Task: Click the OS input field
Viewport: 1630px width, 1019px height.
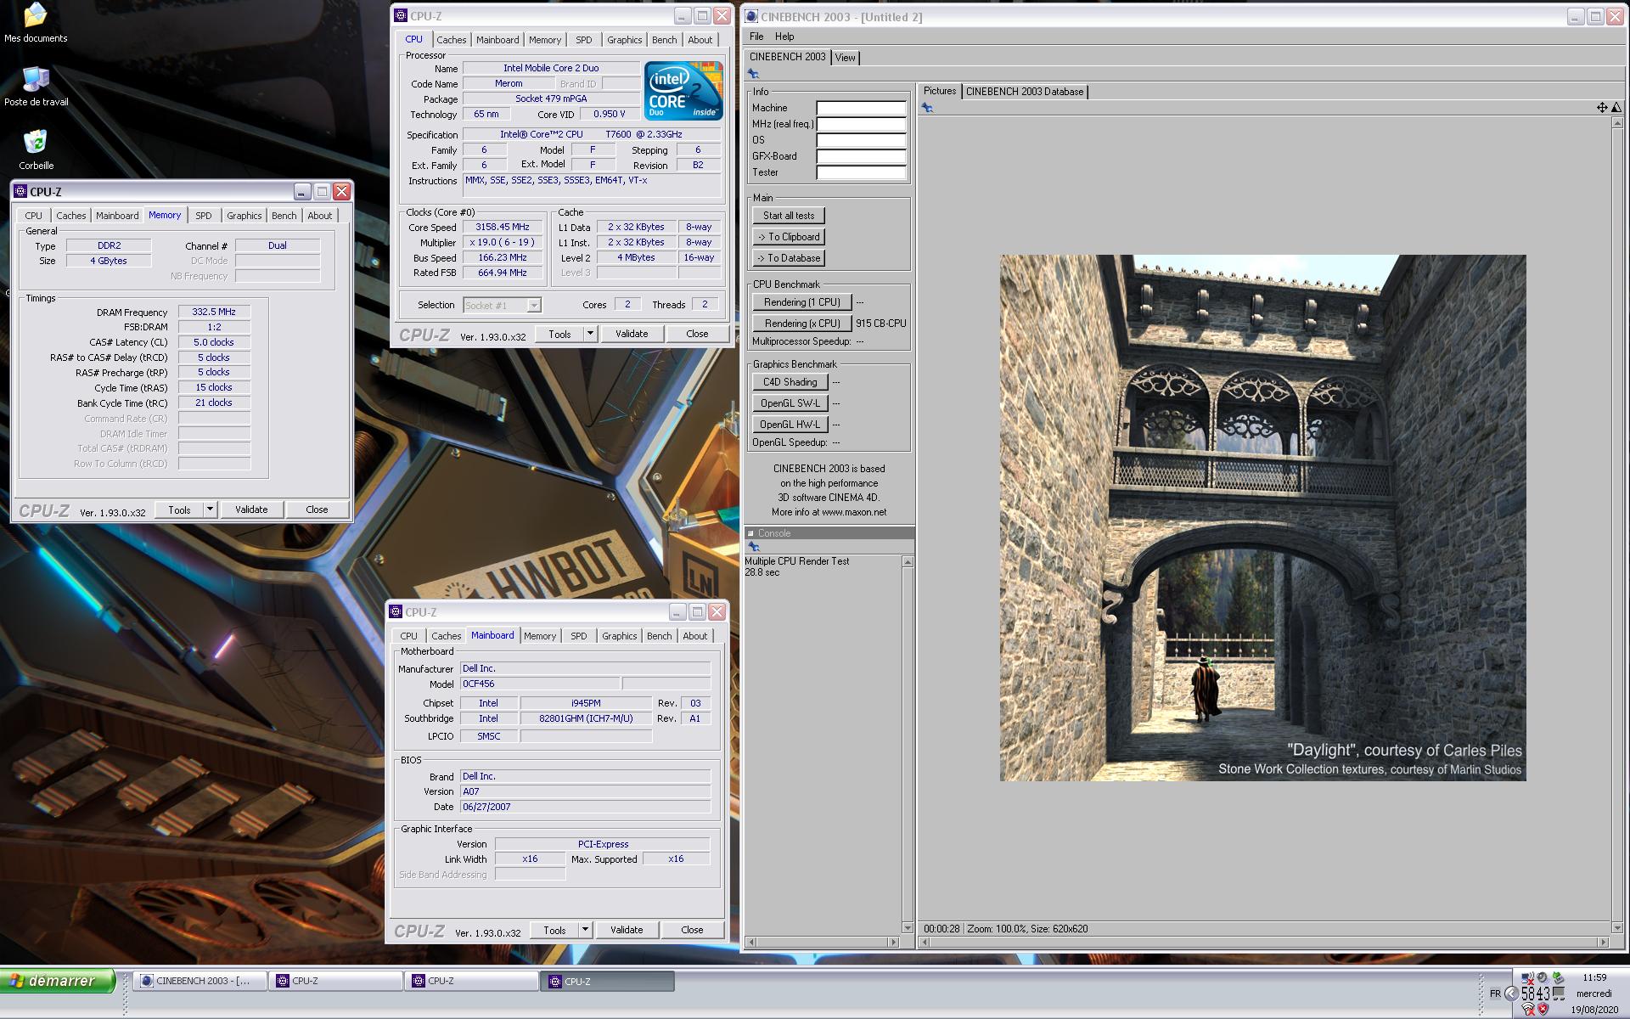Action: coord(861,140)
